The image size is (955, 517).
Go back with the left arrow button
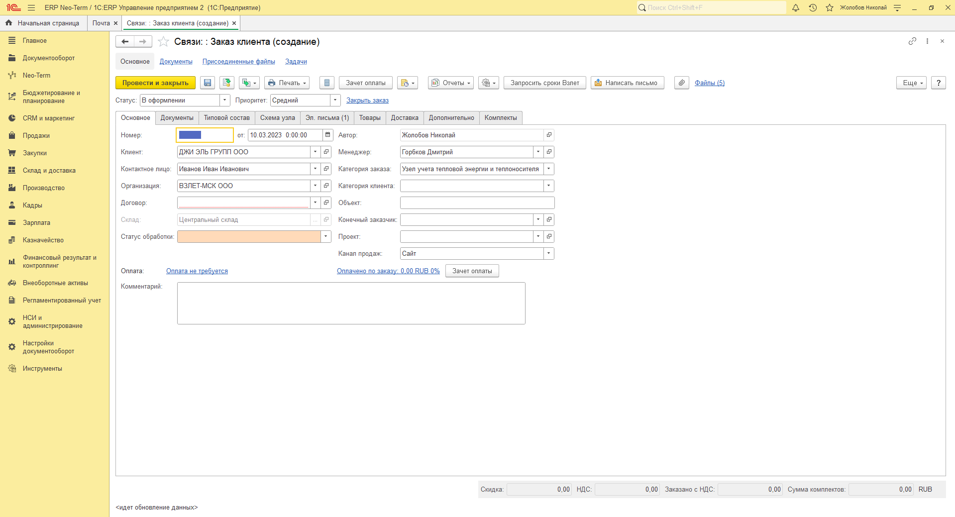click(x=125, y=42)
